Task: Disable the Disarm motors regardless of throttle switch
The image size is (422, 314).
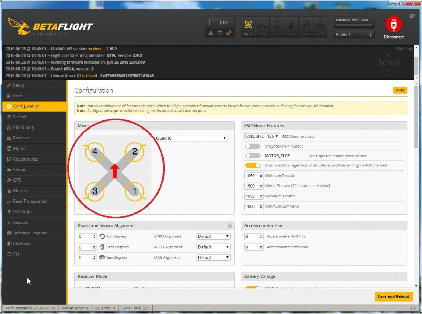Action: point(252,165)
